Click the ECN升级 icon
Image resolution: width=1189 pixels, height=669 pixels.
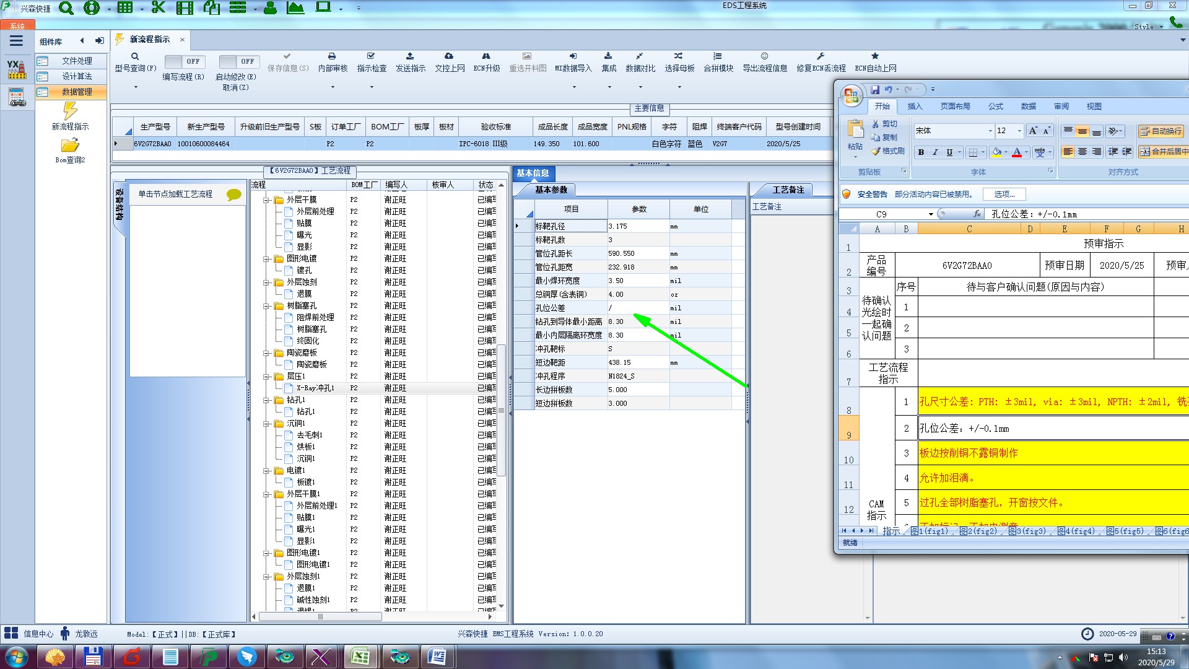(486, 56)
